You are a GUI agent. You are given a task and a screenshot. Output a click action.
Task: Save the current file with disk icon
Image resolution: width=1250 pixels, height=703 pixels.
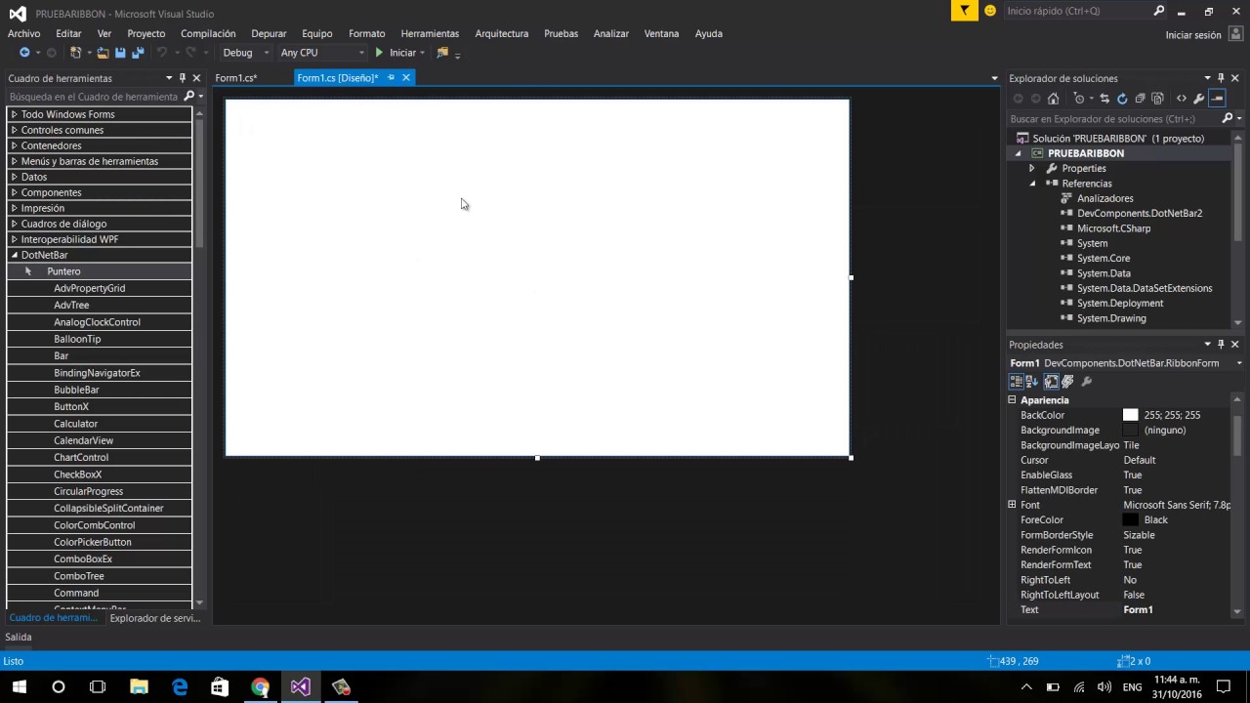120,53
